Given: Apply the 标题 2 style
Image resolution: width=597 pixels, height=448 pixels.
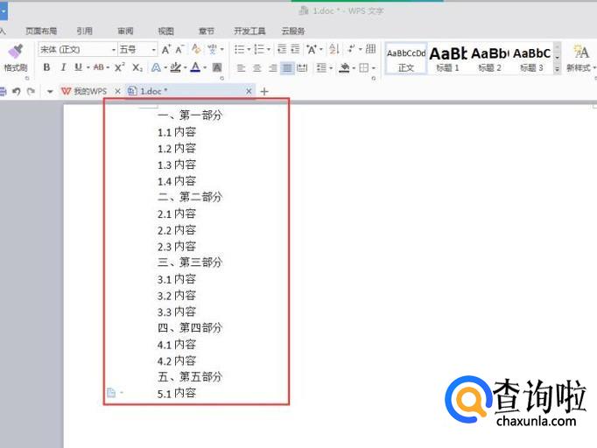Looking at the screenshot, I should coord(489,59).
